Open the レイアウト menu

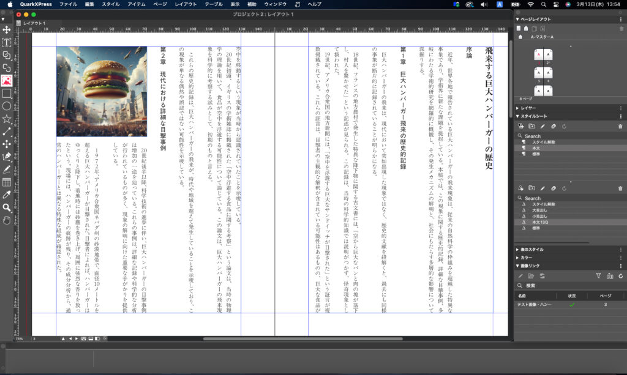tap(186, 4)
